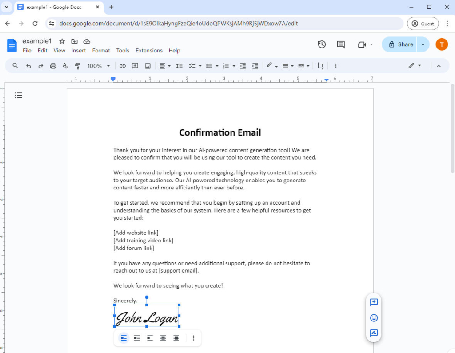Add a comment from the toolbar
Screen dimensions: 455x353
[x=135, y=66]
